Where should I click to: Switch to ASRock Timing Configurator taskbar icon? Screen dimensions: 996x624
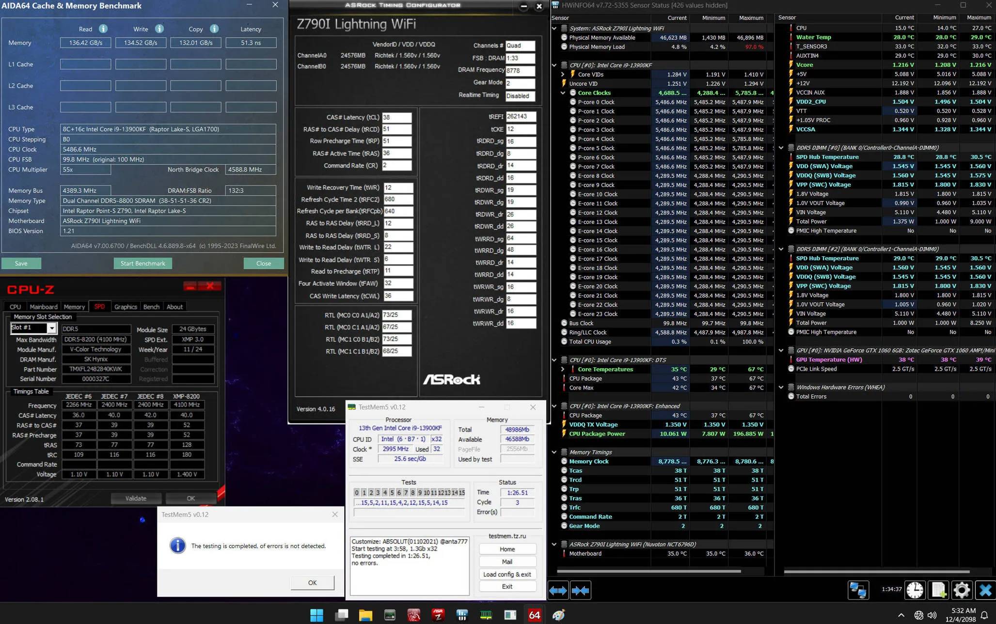point(413,615)
